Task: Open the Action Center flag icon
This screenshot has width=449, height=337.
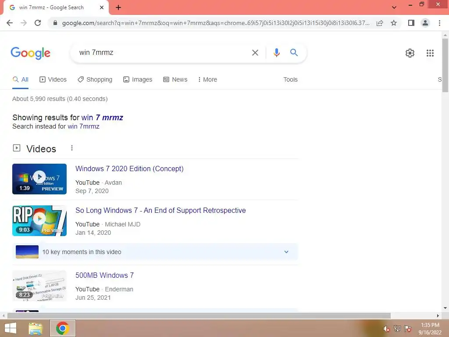Action: coord(408,329)
